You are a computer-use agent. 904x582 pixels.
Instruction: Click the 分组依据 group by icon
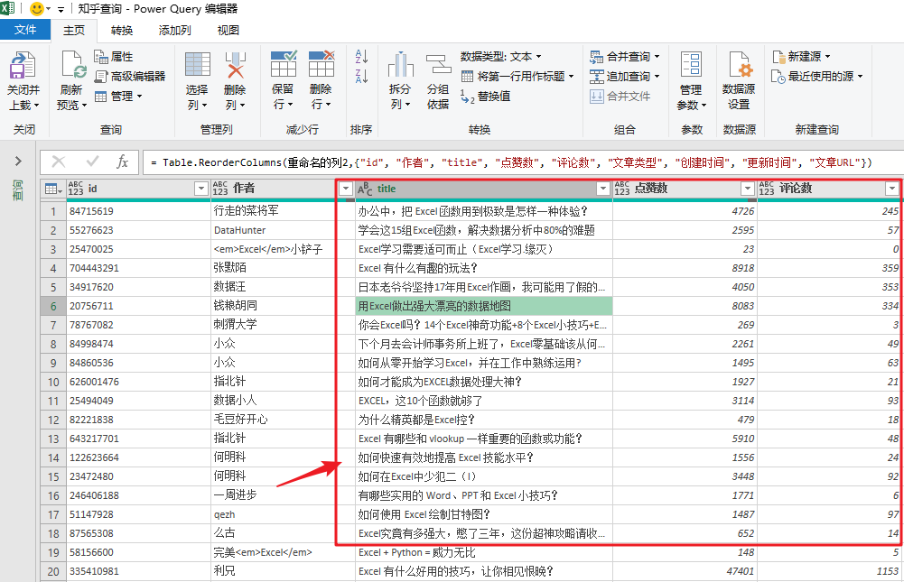(x=438, y=64)
